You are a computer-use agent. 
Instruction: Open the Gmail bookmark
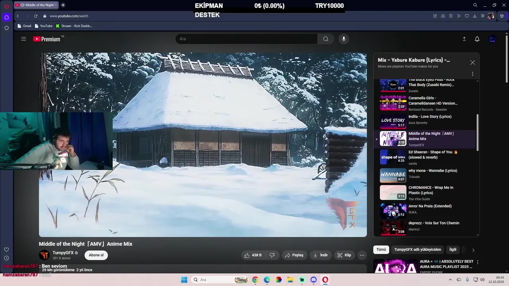24,26
